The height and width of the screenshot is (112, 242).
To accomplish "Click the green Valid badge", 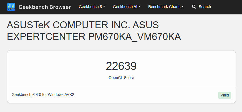I will point(225,95).
